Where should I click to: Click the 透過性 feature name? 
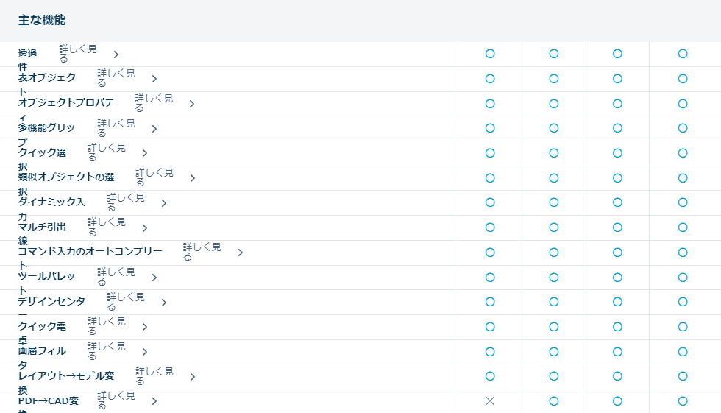(28, 54)
